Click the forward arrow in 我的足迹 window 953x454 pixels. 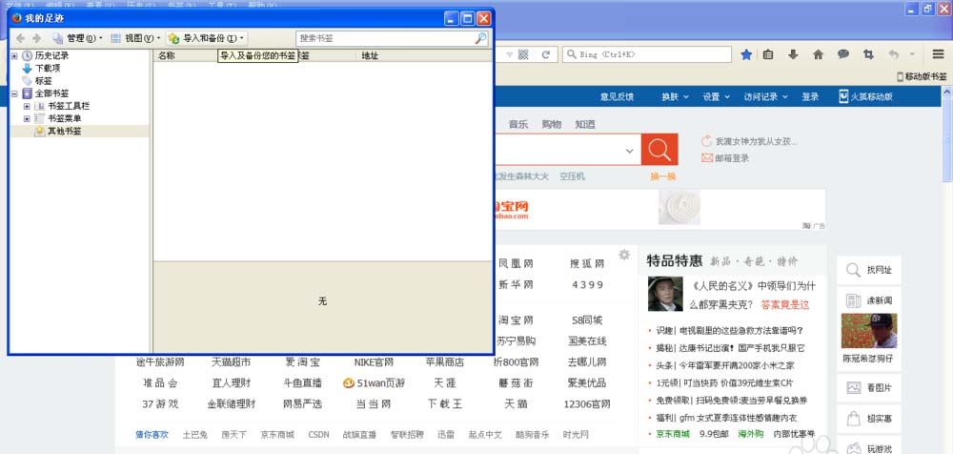click(36, 38)
